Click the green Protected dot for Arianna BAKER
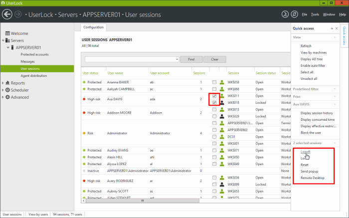Screen dimensions: 349x218 84,82
